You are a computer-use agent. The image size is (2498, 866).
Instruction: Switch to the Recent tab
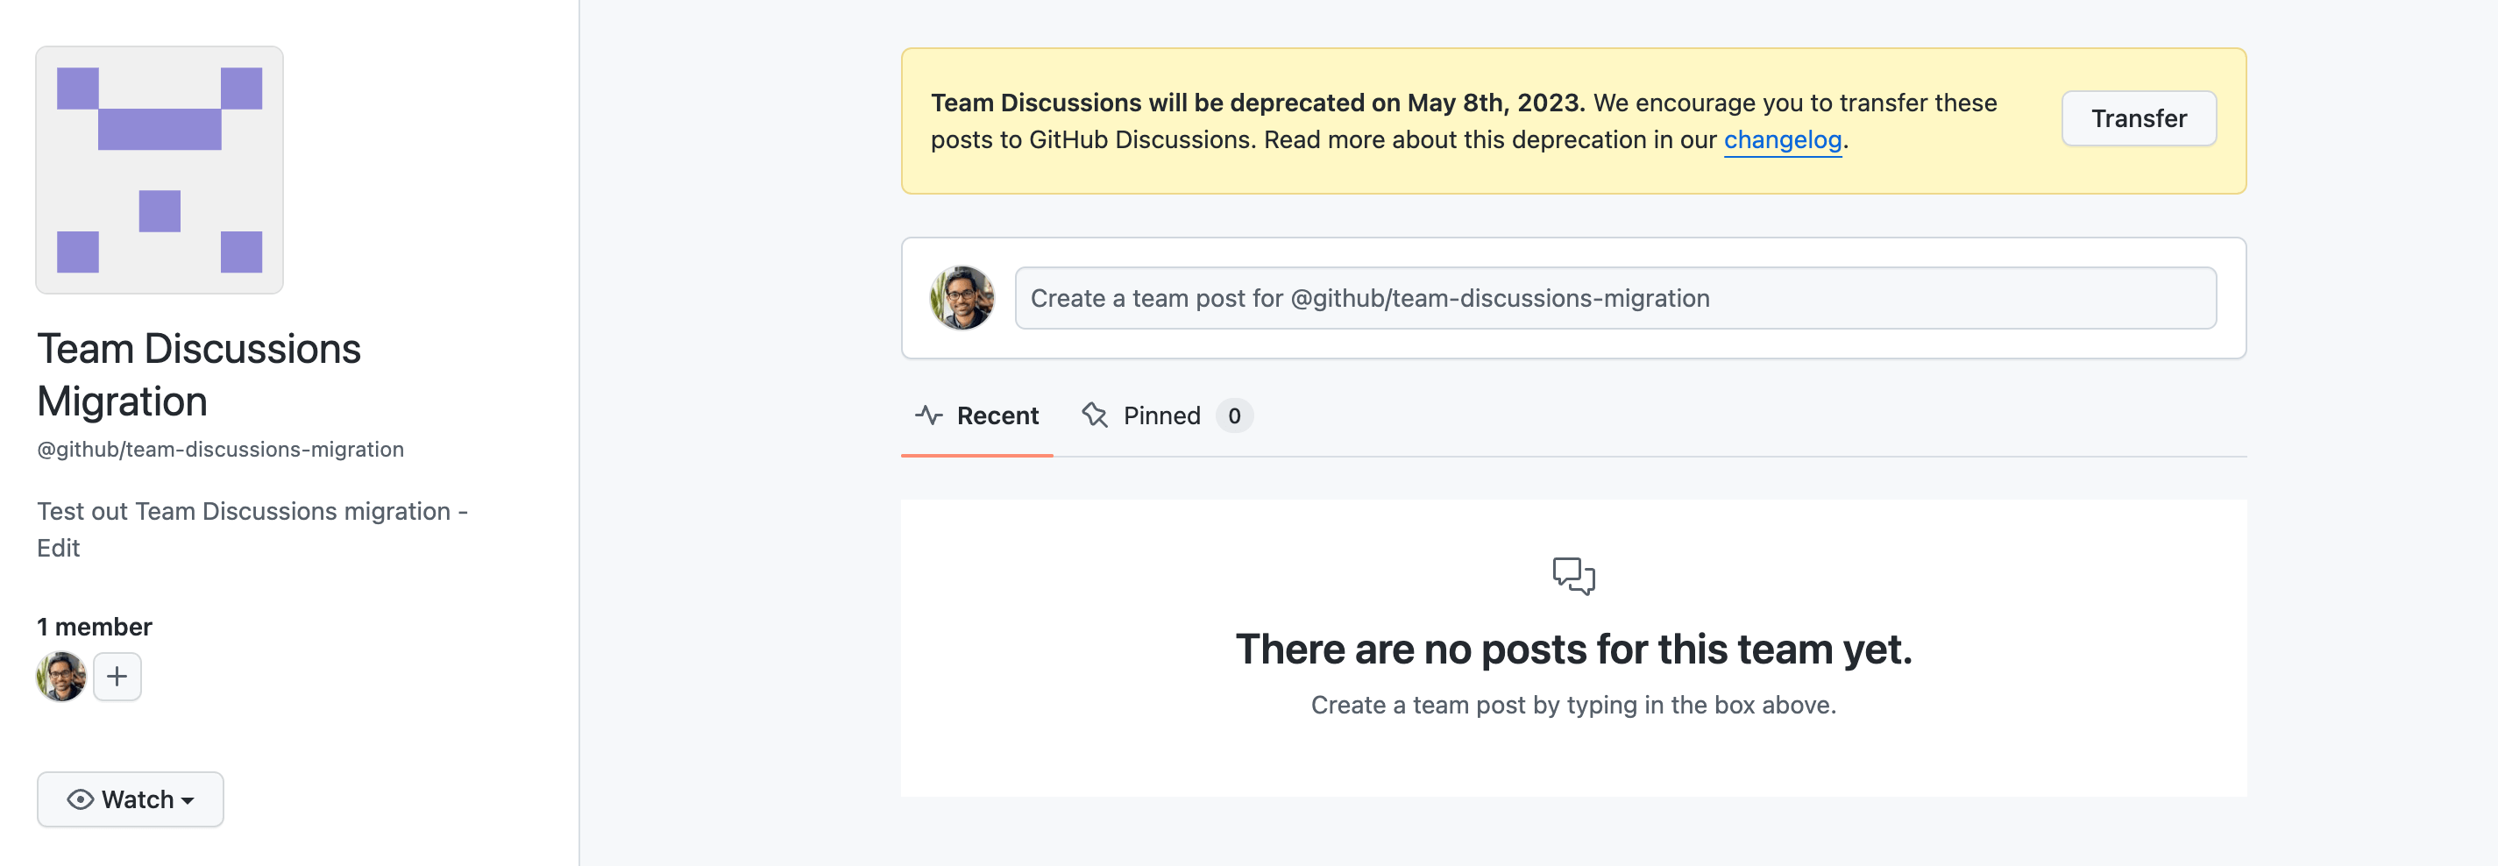997,416
